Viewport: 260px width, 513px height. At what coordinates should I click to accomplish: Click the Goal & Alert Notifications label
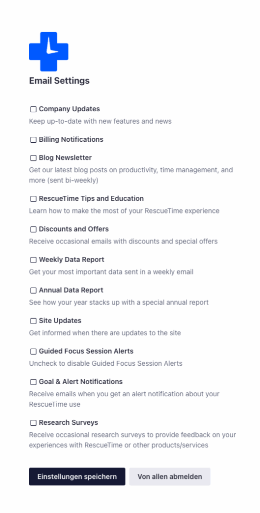80,381
